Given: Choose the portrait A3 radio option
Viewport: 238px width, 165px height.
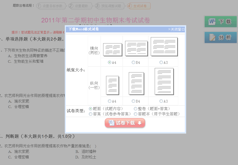Looking at the screenshot, I should point(161,101).
